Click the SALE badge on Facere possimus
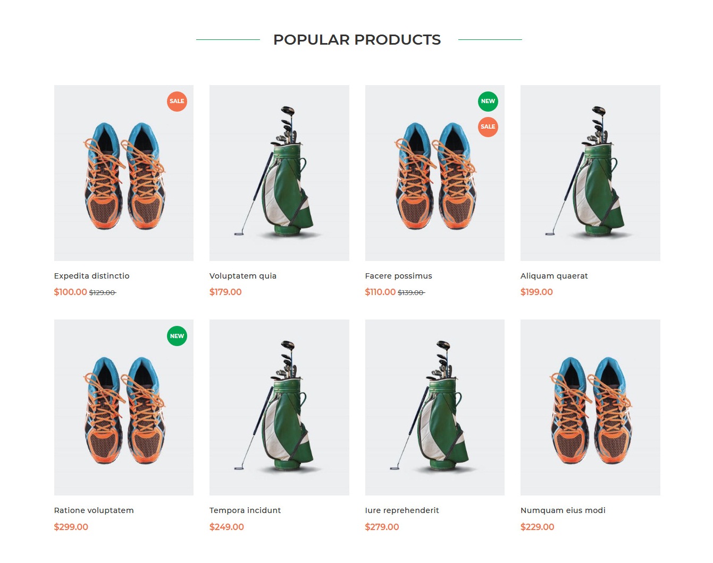Screen dimensions: 713x563 [488, 127]
